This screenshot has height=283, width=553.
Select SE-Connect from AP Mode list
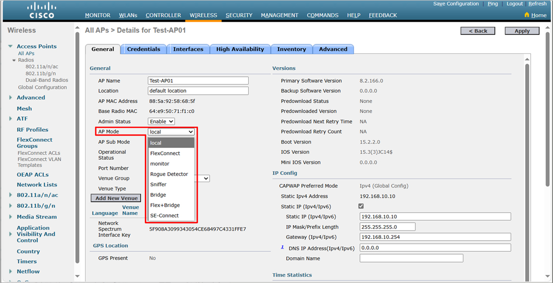[x=171, y=215]
